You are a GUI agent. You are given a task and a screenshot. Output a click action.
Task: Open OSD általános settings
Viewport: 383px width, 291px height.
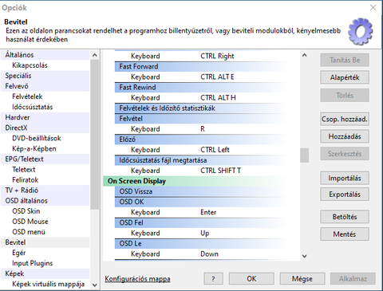45,201
